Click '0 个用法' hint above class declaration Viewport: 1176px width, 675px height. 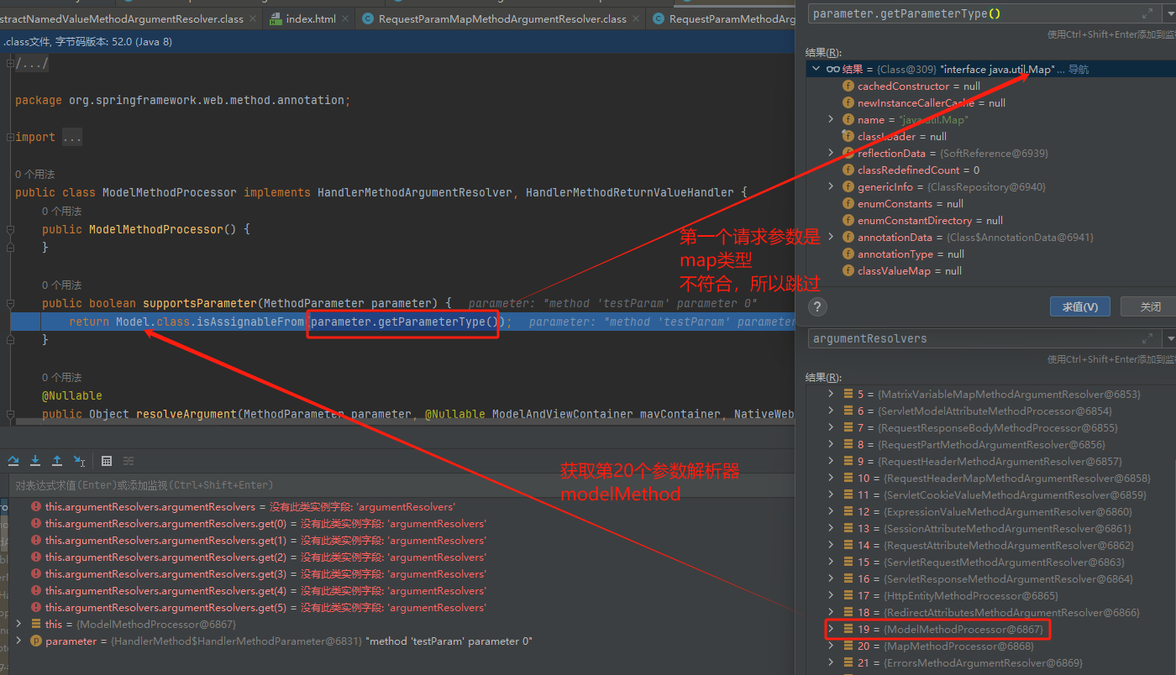35,175
